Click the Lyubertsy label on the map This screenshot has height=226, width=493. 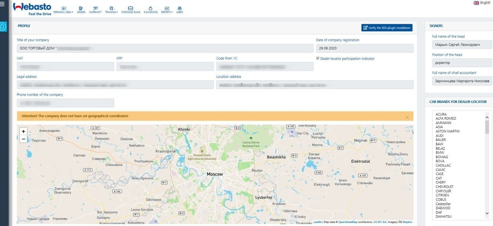pyautogui.click(x=263, y=198)
